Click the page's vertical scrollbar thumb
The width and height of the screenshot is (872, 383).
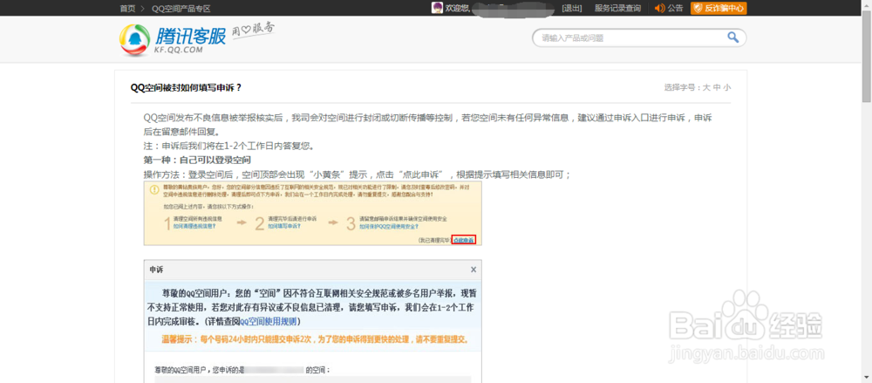pos(867,56)
